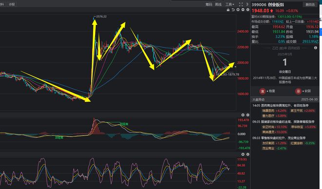The height and width of the screenshot is (189, 322).
Task: Click the round icon beside KDJ gear
Action: pyautogui.click(x=243, y=154)
